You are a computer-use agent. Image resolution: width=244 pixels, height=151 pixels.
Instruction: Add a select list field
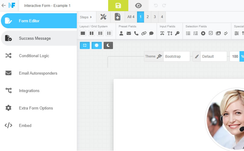pos(188,33)
